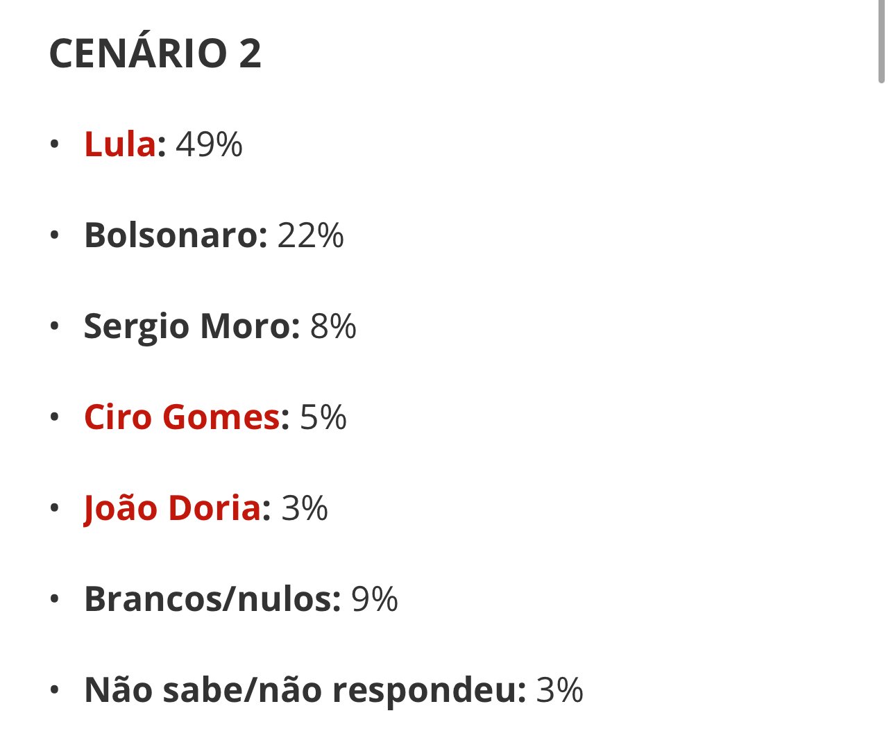Follow the Ciro Gomes hyperlink

coord(182,417)
